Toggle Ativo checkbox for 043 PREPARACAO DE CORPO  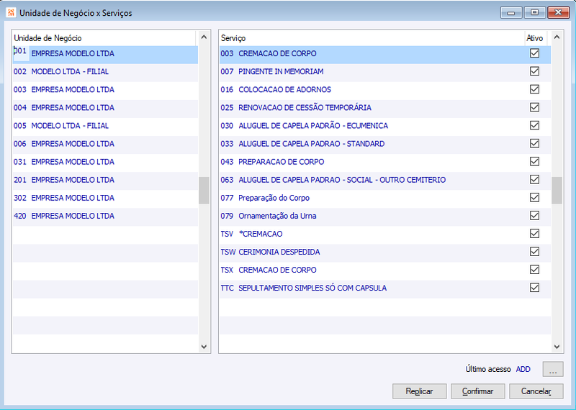534,162
